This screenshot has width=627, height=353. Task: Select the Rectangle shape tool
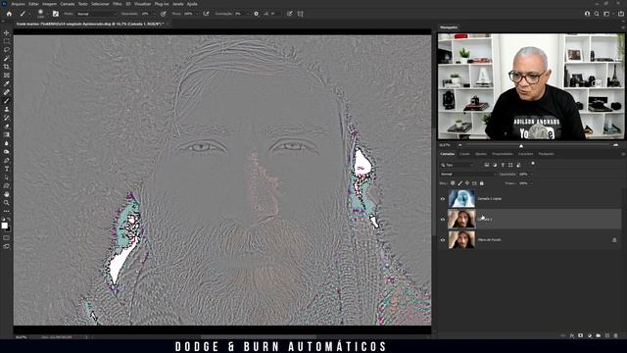(x=7, y=185)
